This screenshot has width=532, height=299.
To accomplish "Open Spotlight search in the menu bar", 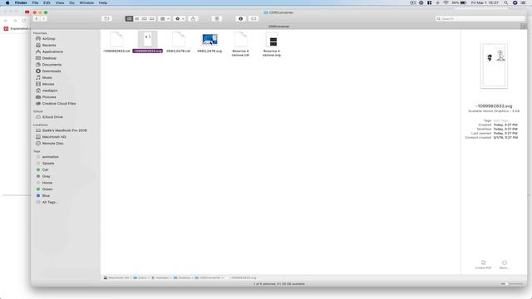I will (506, 2).
